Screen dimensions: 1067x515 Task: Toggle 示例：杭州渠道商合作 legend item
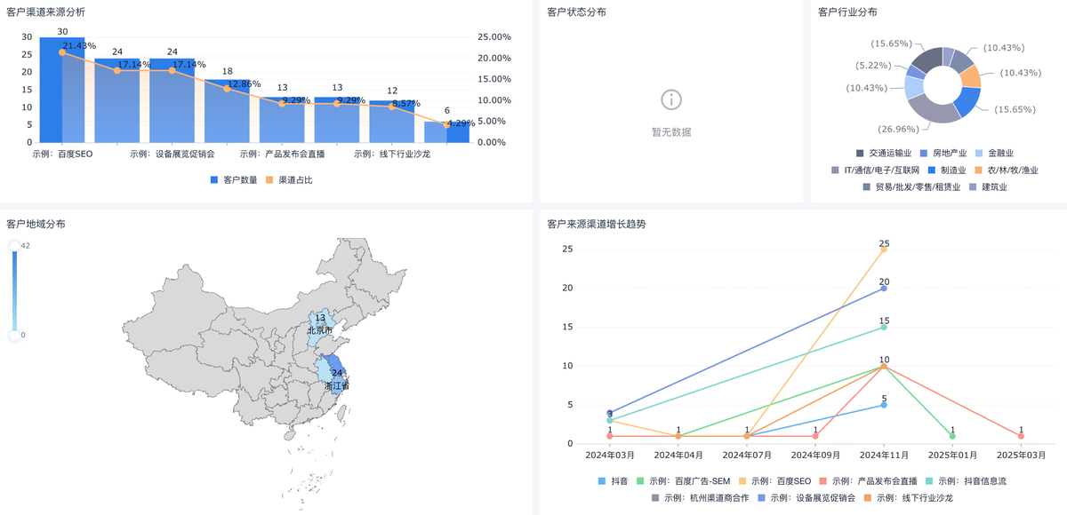coord(701,497)
